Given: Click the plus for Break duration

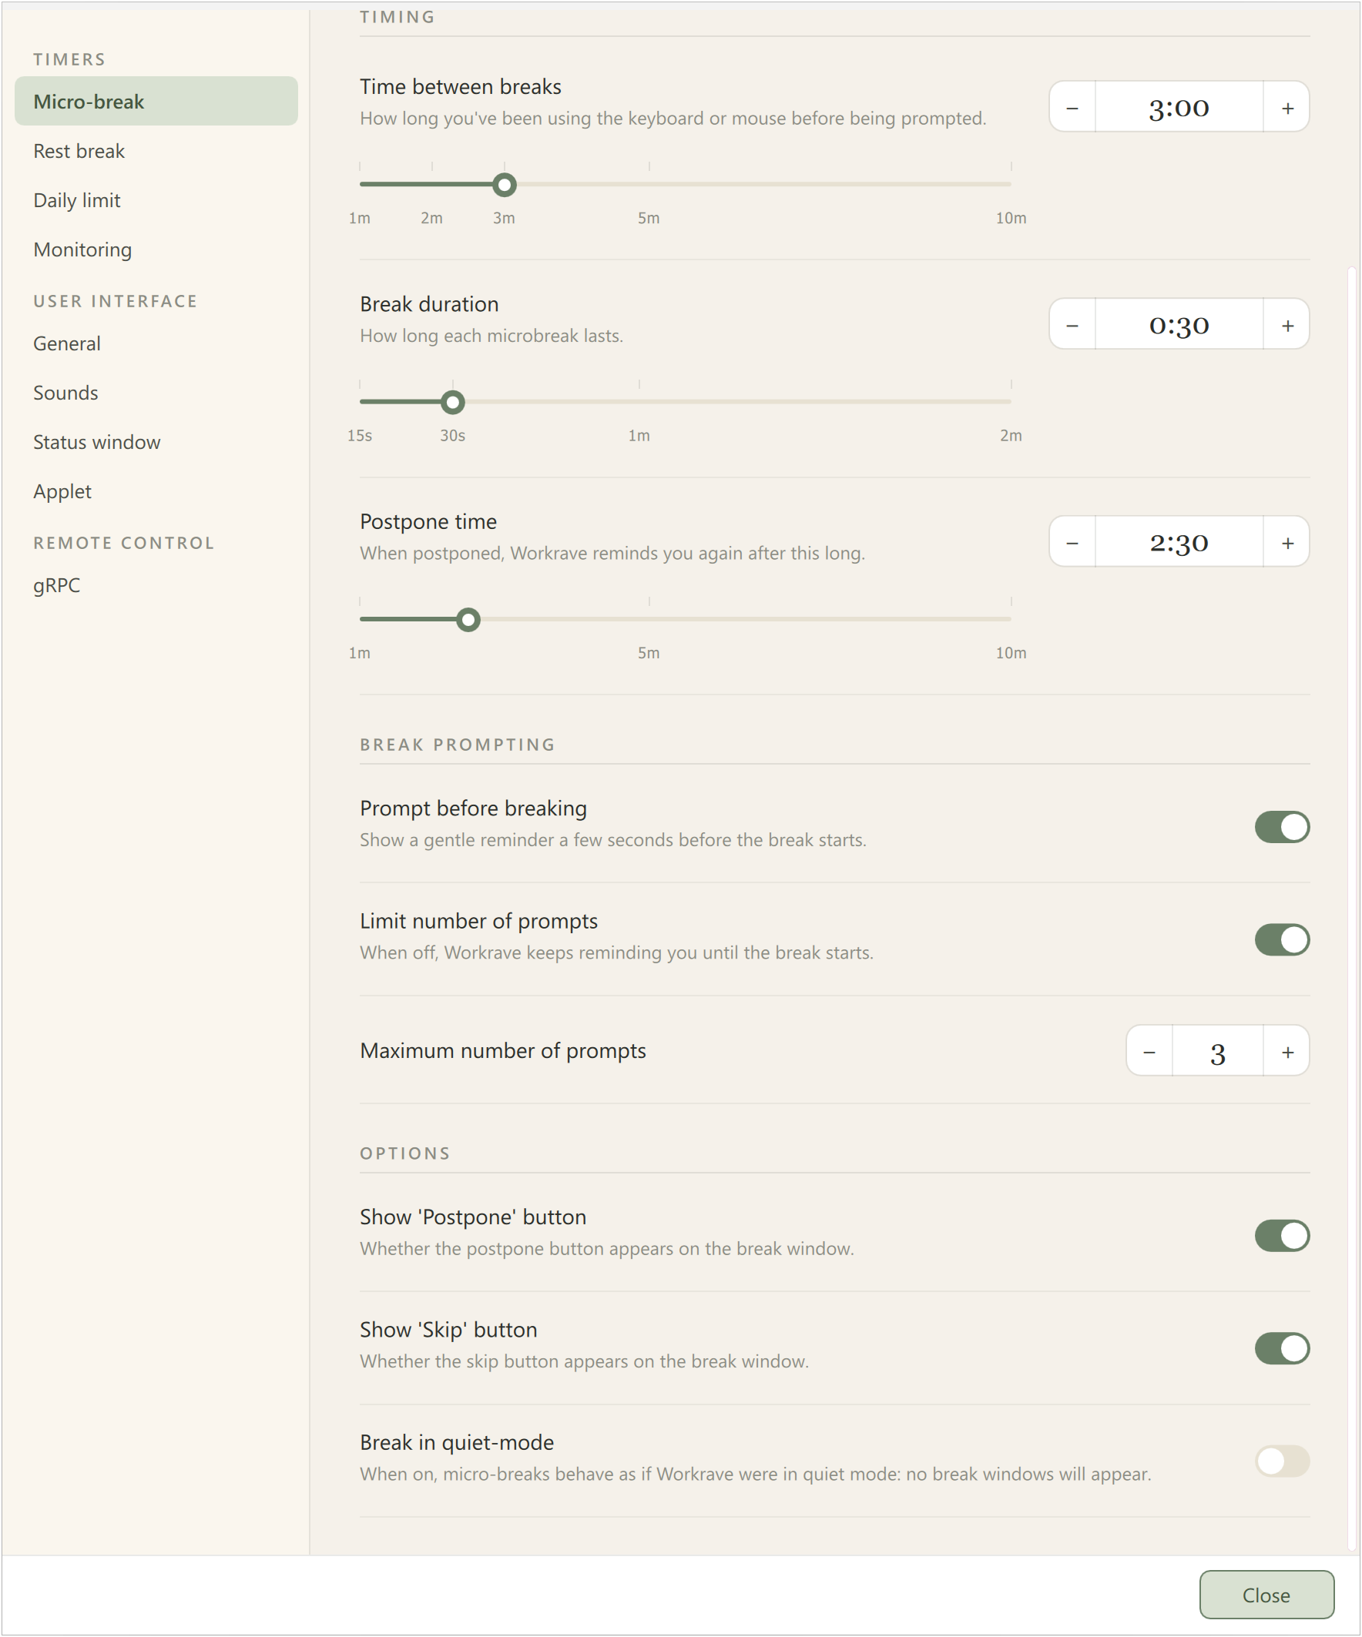Looking at the screenshot, I should [x=1287, y=325].
